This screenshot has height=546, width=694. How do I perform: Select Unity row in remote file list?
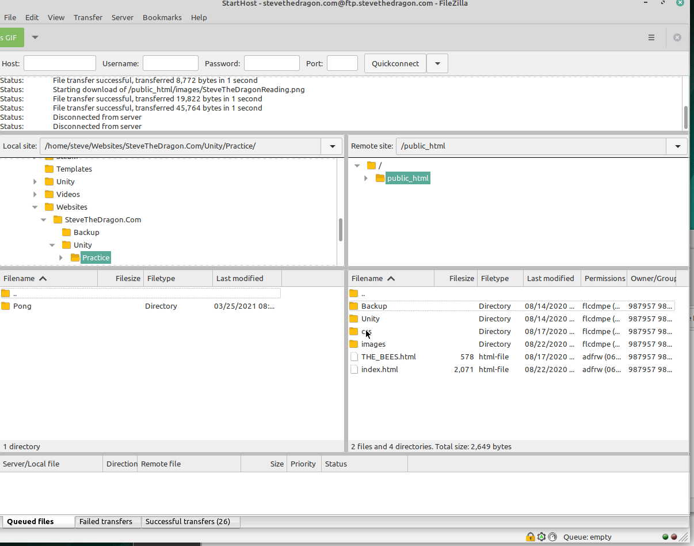511,318
